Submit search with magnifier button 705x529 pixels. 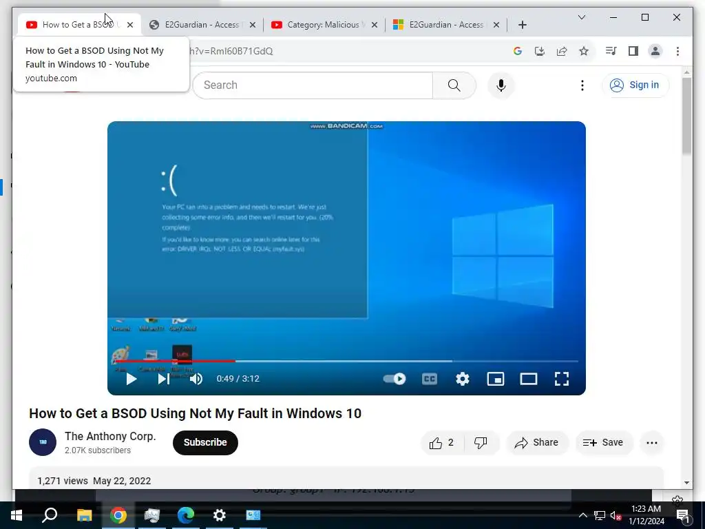click(x=454, y=85)
